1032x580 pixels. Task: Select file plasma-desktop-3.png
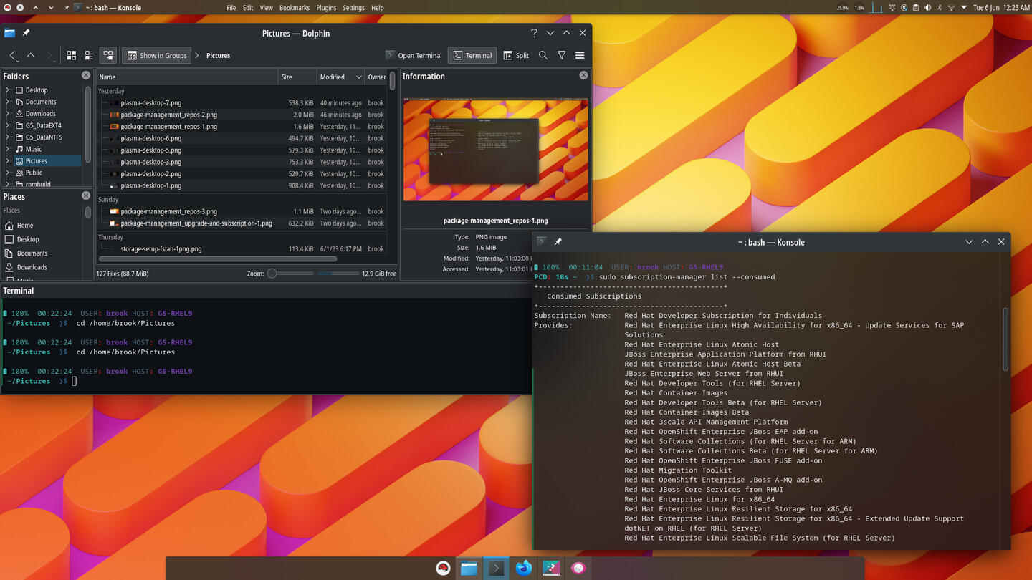click(150, 162)
